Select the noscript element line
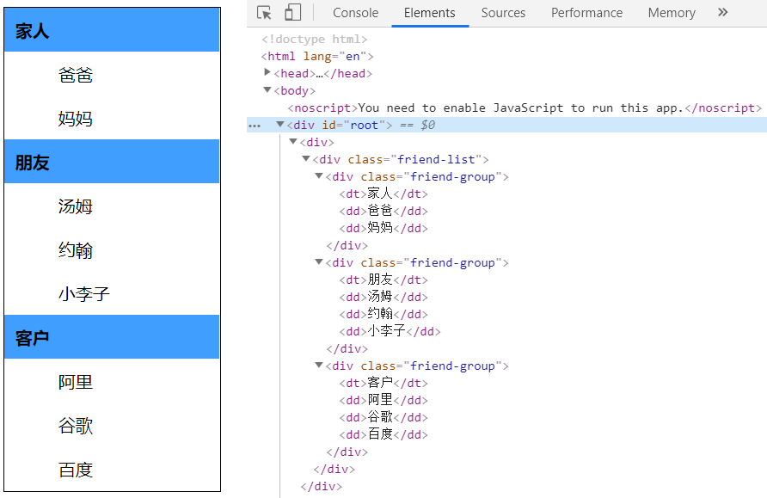Screen dimensions: 767x498 click(x=525, y=108)
